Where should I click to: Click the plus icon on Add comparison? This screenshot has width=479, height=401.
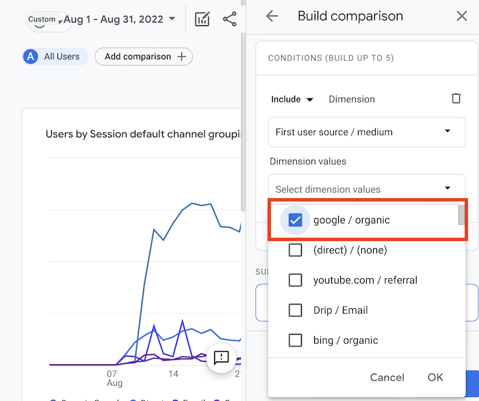(181, 57)
